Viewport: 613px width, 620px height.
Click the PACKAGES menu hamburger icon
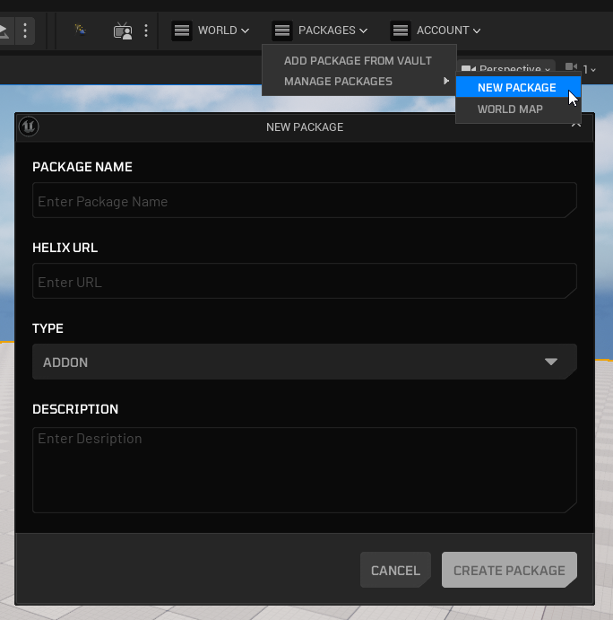coord(282,31)
